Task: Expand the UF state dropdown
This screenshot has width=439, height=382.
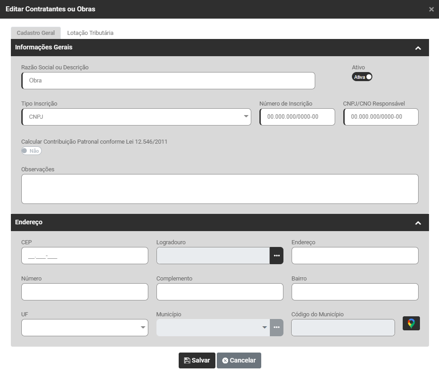Action: pyautogui.click(x=85, y=328)
